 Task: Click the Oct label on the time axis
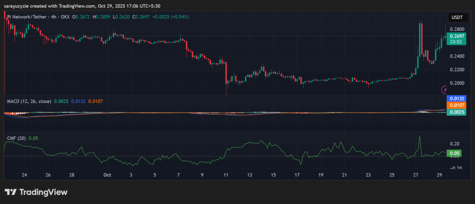[x=108, y=175]
